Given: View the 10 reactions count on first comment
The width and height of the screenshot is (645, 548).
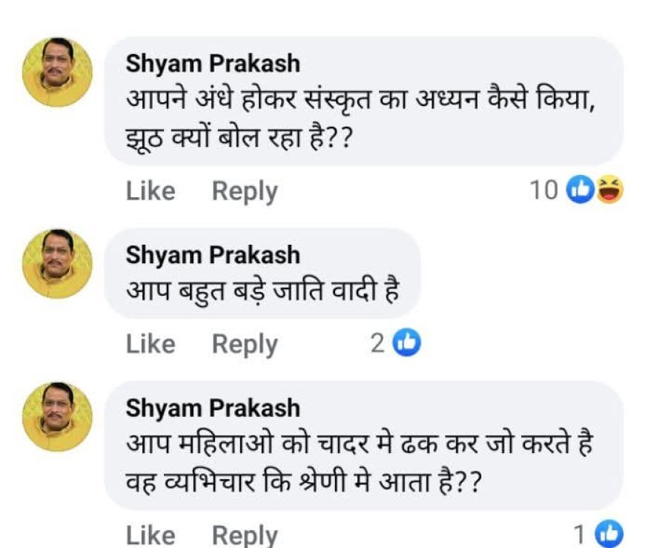Looking at the screenshot, I should [543, 191].
